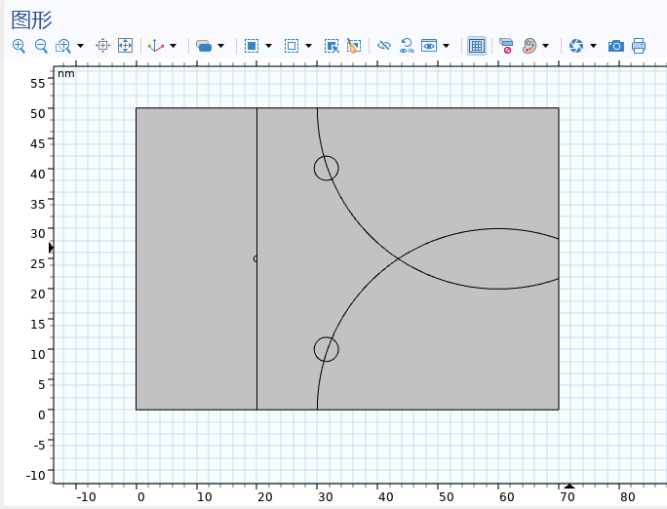
Task: Expand the color palette dropdown arrow
Action: click(x=546, y=46)
